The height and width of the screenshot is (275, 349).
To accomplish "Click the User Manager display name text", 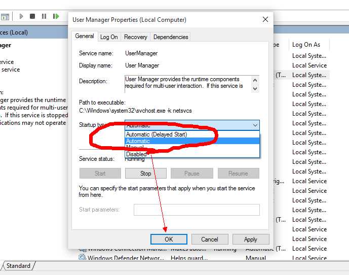I will point(142,65).
